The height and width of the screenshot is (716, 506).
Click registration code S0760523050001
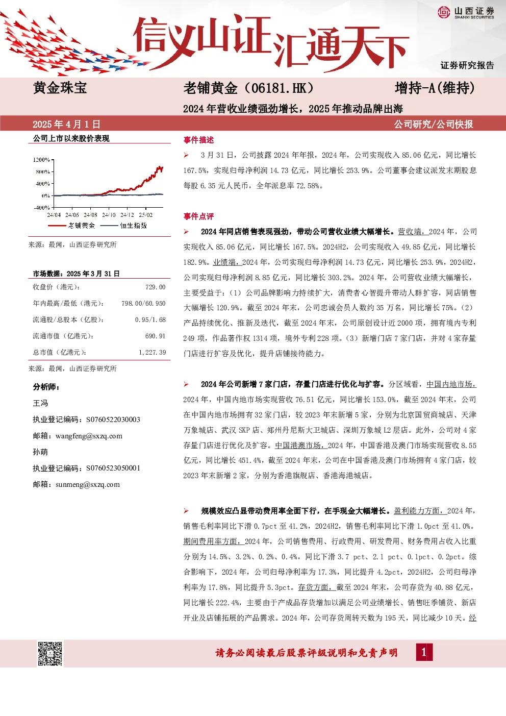pos(113,468)
